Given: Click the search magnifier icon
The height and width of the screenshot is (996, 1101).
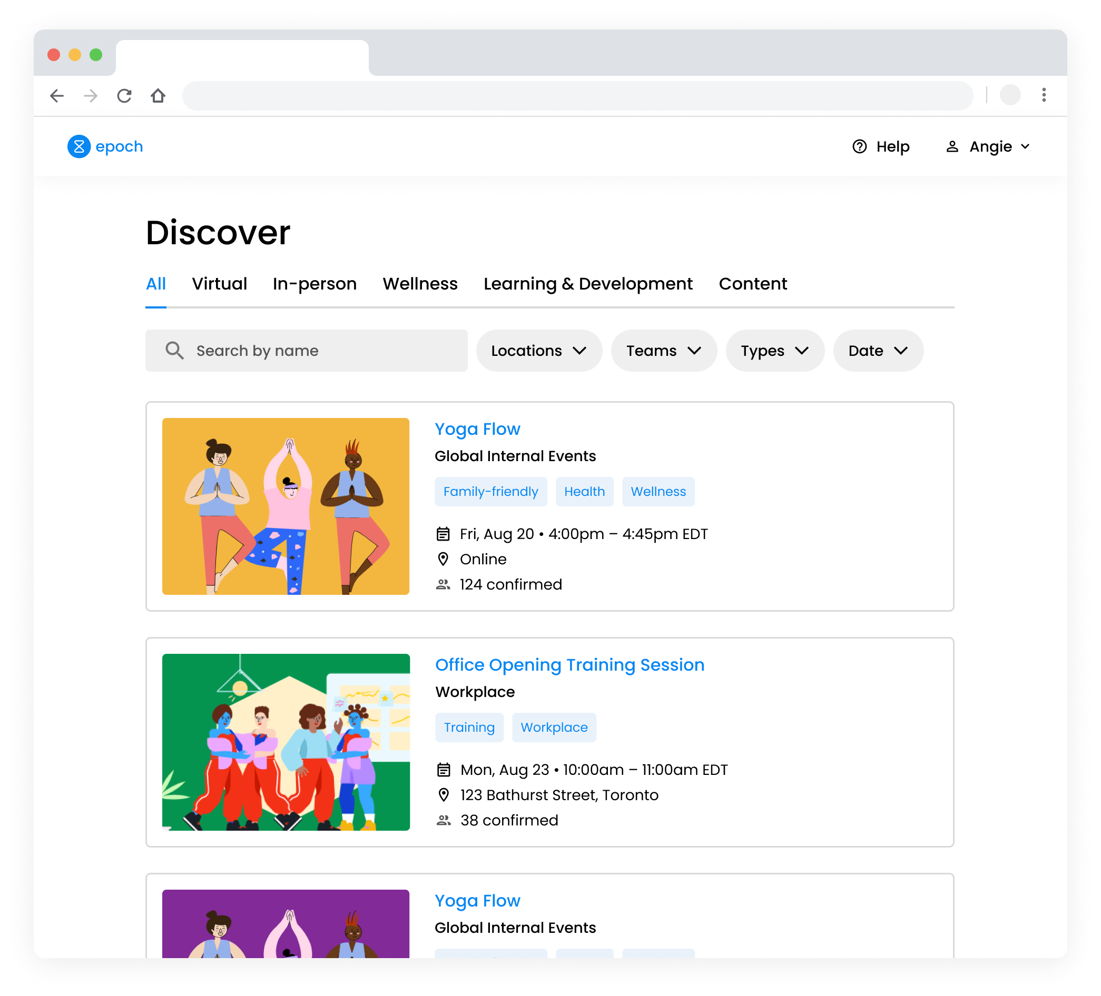Looking at the screenshot, I should [175, 350].
